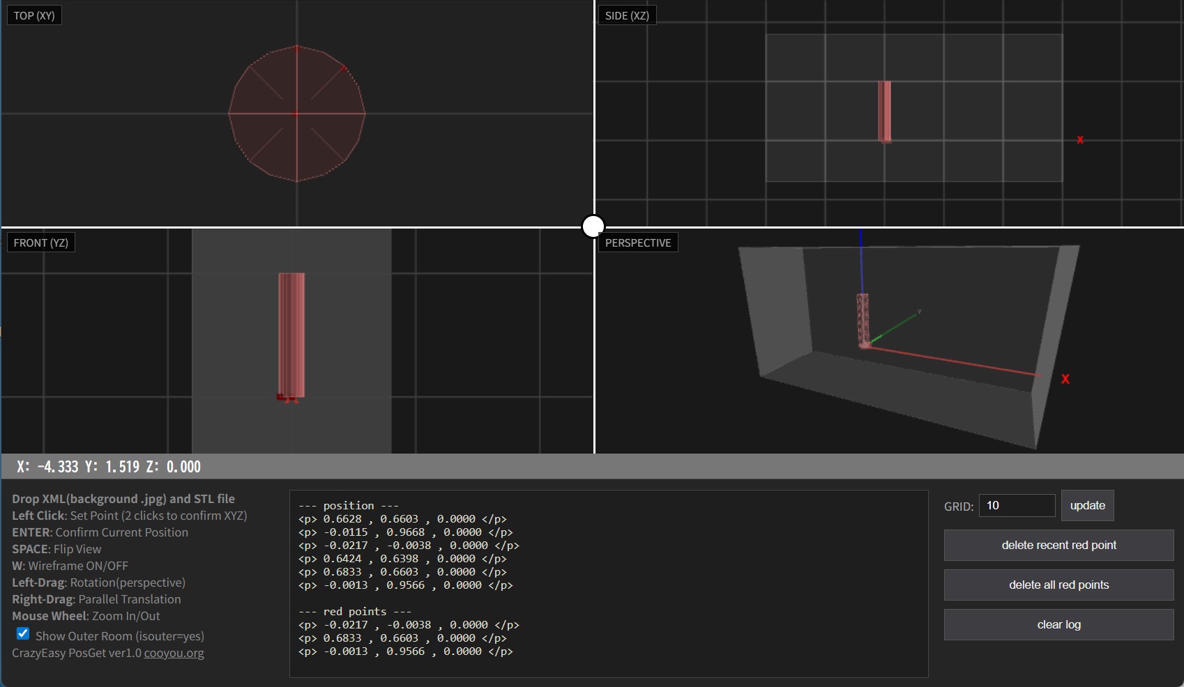Image resolution: width=1184 pixels, height=687 pixels.
Task: Focus the GRID value input field
Action: pyautogui.click(x=1017, y=505)
